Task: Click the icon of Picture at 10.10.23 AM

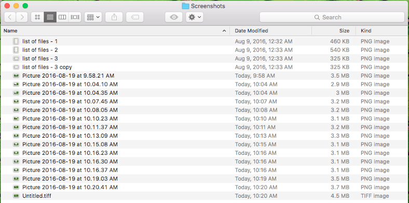Action: [x=16, y=119]
